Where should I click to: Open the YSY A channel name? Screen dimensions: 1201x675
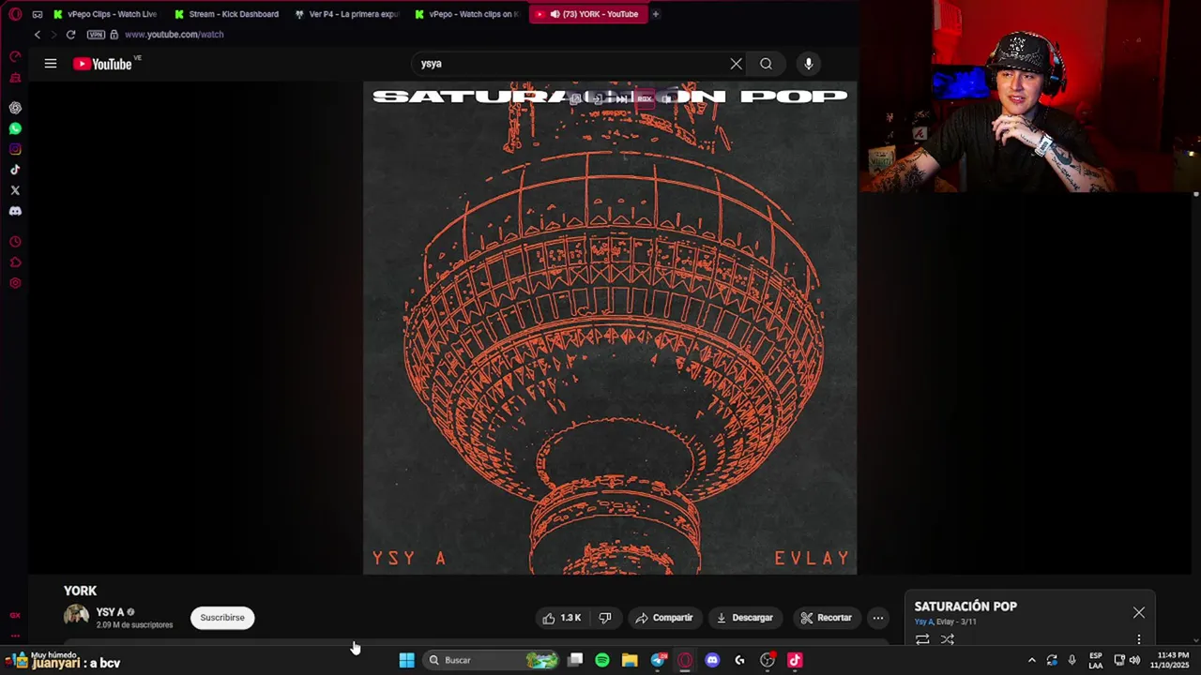coord(110,612)
